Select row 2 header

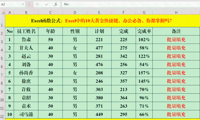pos(3,31)
